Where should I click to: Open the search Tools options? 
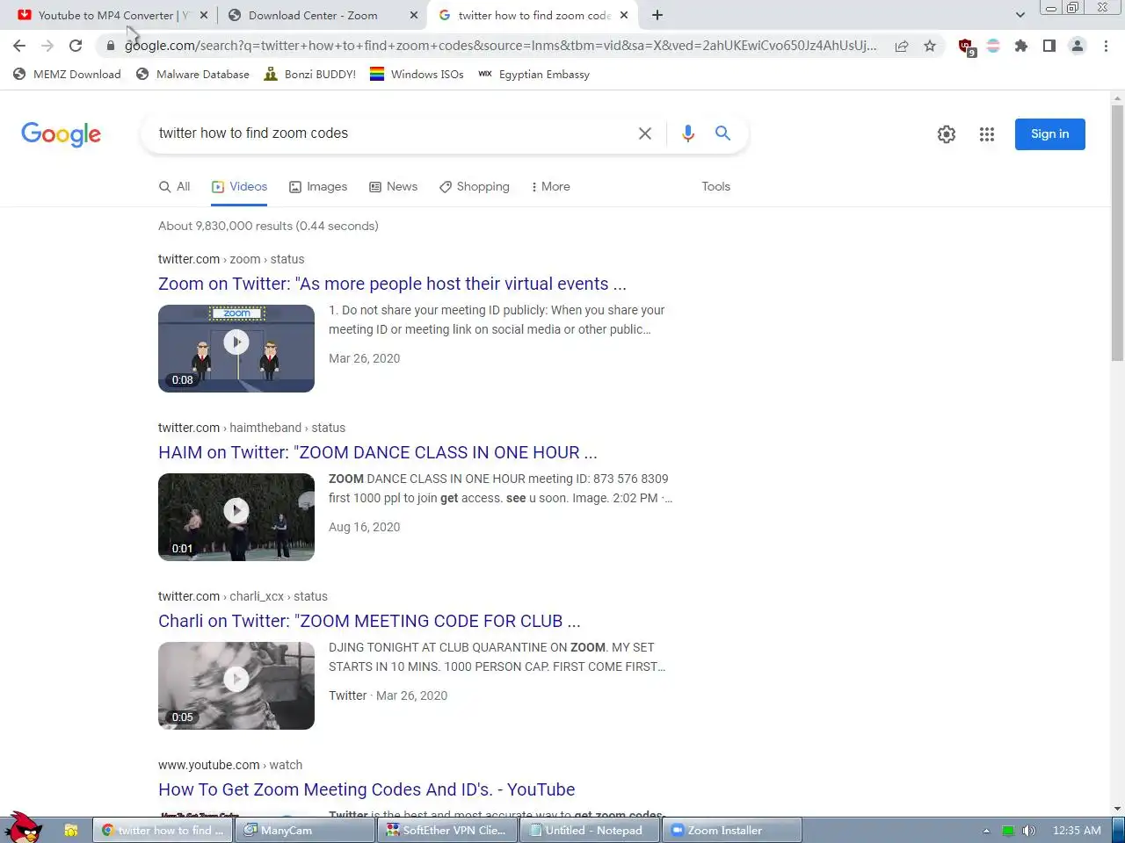(x=715, y=186)
